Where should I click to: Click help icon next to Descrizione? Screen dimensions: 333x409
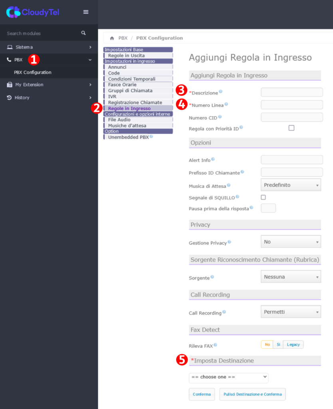tap(220, 92)
